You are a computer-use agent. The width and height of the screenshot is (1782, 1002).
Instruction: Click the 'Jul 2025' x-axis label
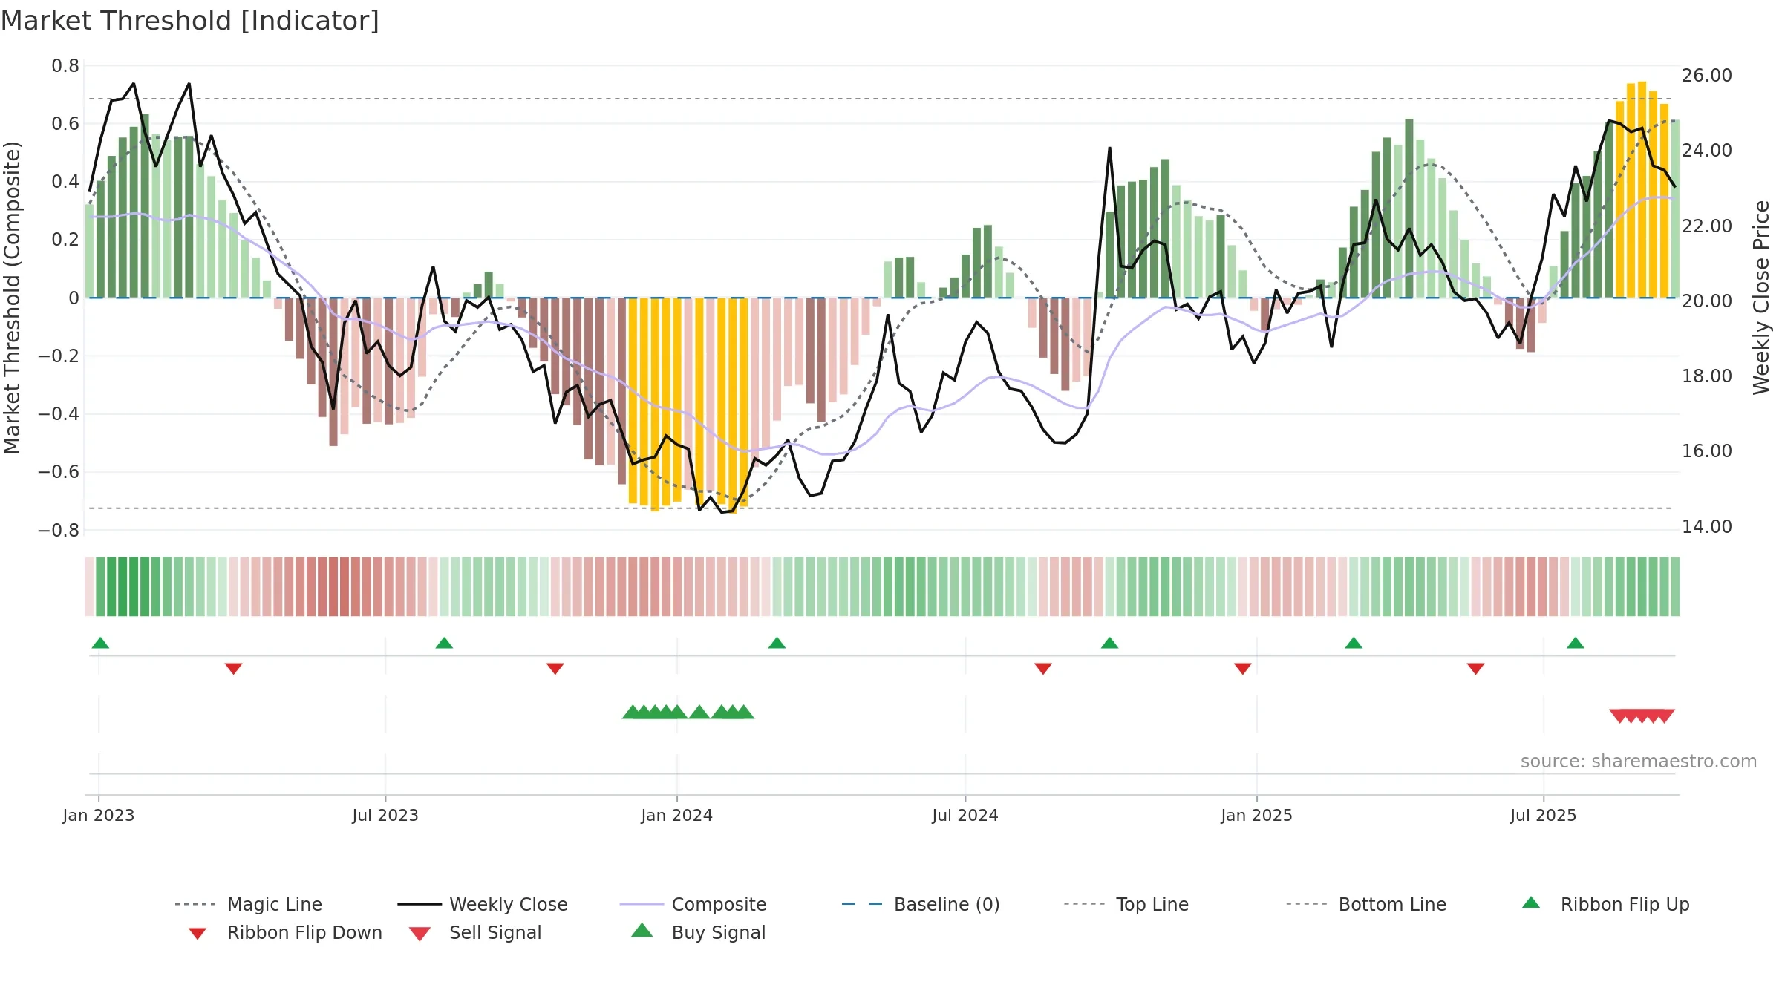tap(1544, 816)
